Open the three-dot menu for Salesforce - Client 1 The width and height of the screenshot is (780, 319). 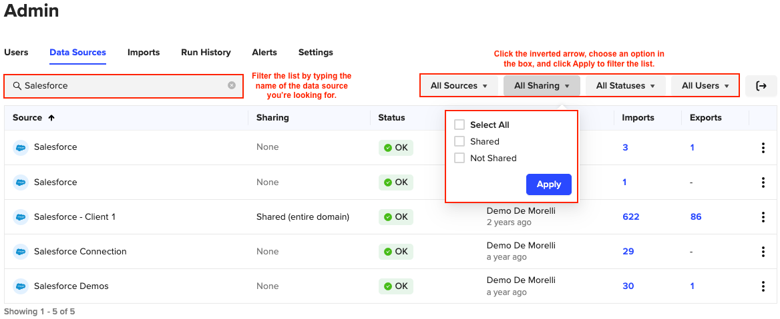pos(763,217)
